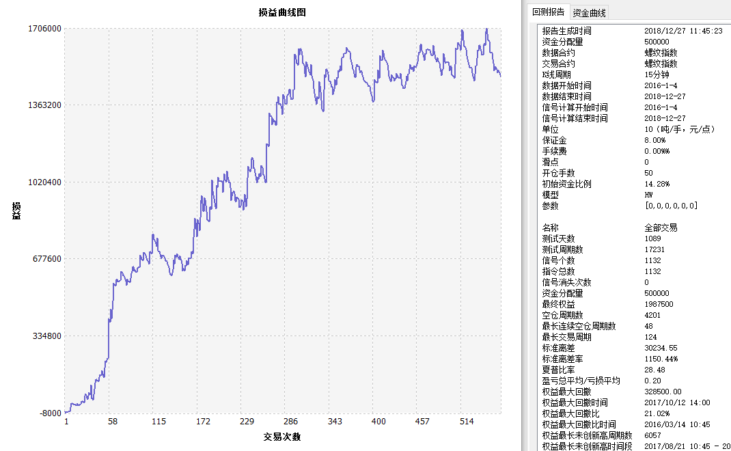This screenshot has width=731, height=451.
Task: Select the 标准离差率 row
Action: pyautogui.click(x=562, y=359)
